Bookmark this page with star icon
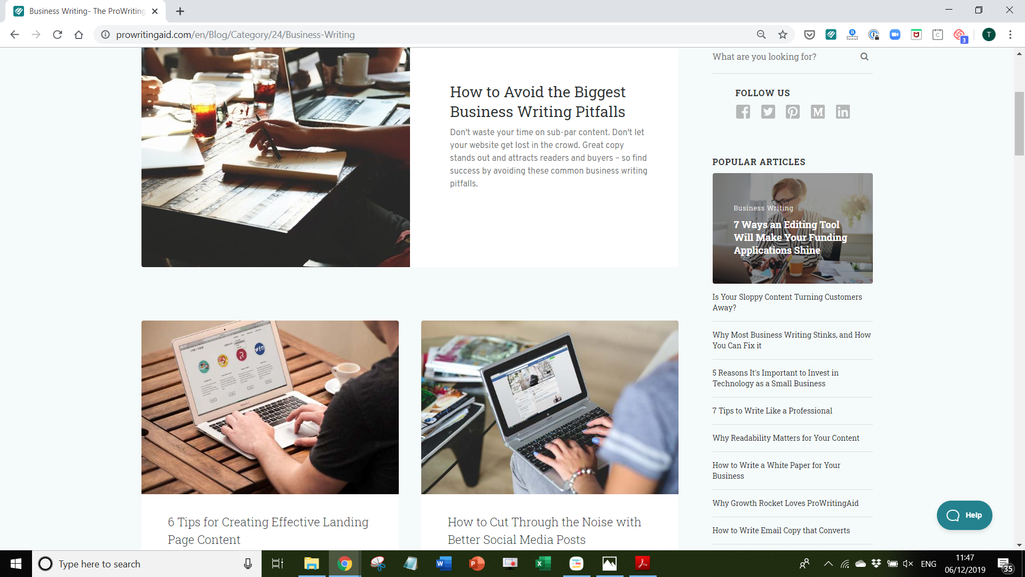The height and width of the screenshot is (577, 1025). (x=783, y=35)
